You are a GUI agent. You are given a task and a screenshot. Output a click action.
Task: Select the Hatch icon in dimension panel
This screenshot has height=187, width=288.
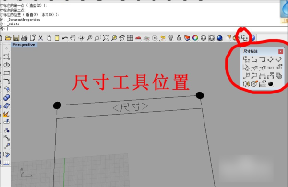click(x=278, y=76)
